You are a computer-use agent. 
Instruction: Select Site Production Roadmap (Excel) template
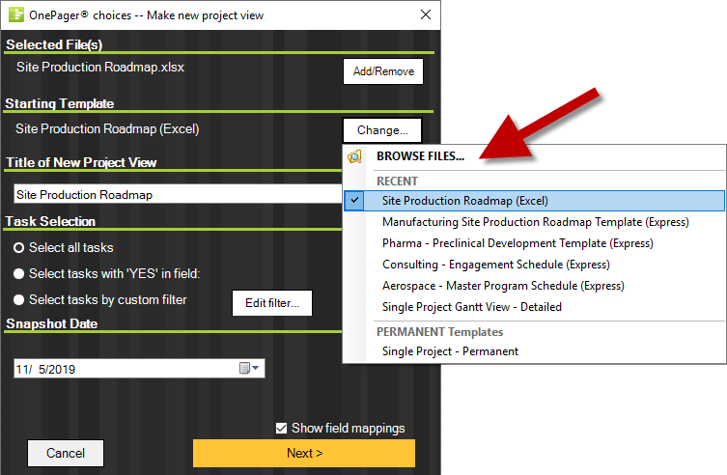coord(535,201)
